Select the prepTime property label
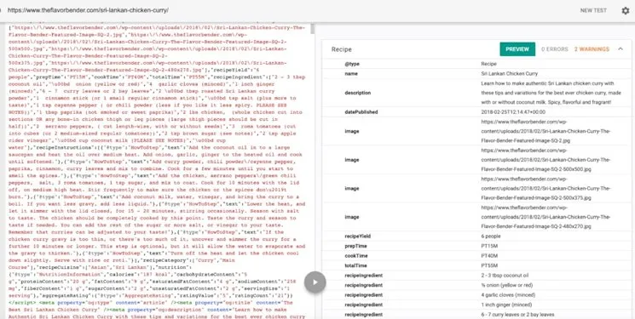Image resolution: width=635 pixels, height=319 pixels. [x=355, y=246]
